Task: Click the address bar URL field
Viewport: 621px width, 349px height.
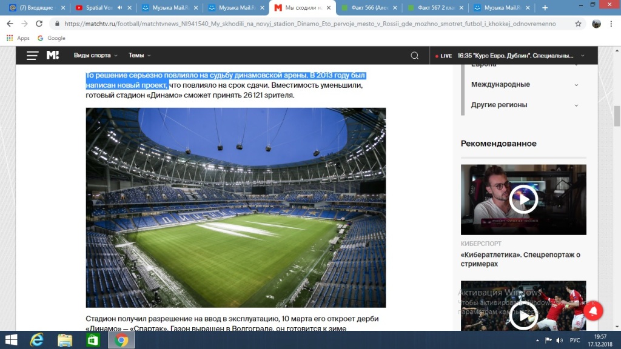Action: pyautogui.click(x=310, y=24)
